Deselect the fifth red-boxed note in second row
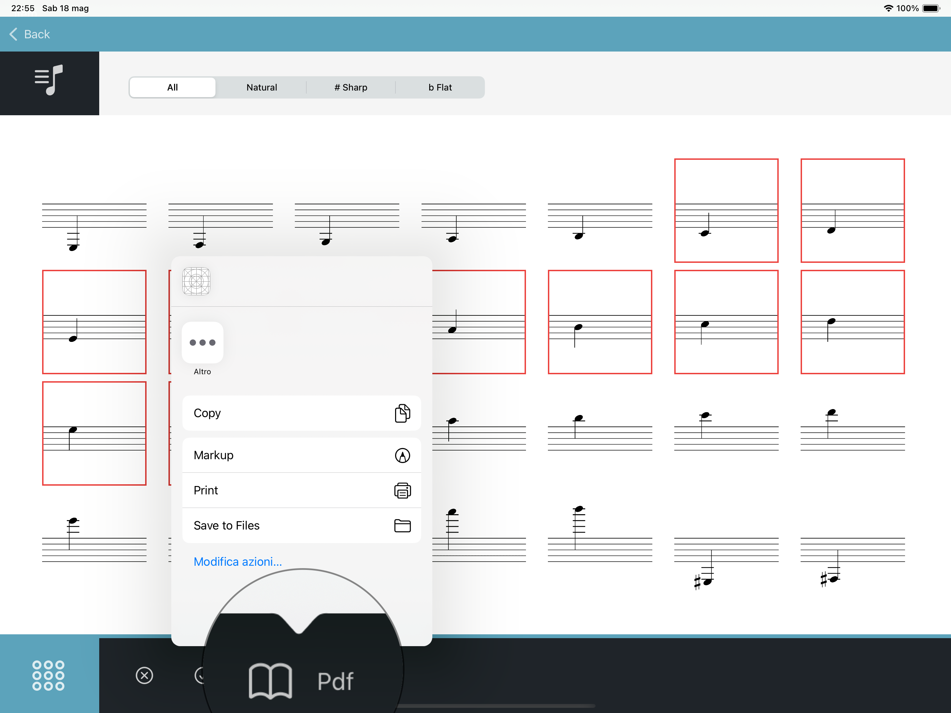 click(600, 322)
